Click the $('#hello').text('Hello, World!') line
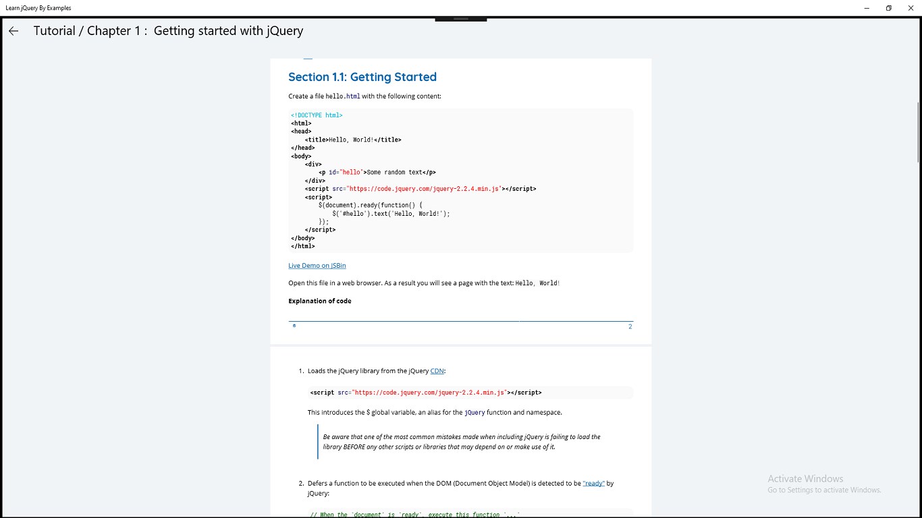The height and width of the screenshot is (518, 922). tap(391, 213)
